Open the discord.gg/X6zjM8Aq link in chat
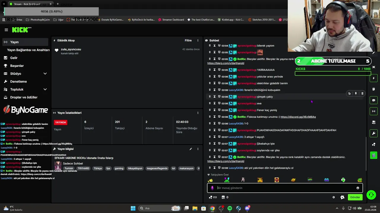This screenshot has width=380, height=213. [x=298, y=117]
